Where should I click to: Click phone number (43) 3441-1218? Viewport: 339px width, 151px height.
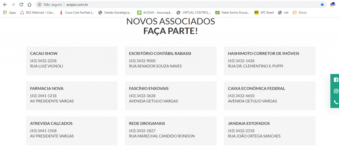43,96
